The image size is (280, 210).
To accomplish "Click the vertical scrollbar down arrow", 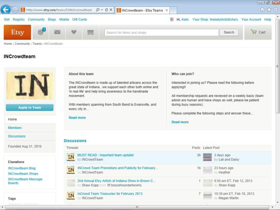I will click(277, 203).
